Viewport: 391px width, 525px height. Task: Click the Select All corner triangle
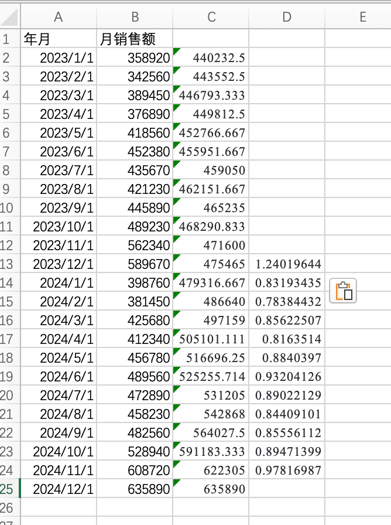tap(9, 17)
